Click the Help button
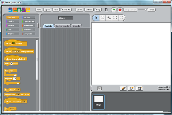Image resolution: width=172 pixels, height=115 pixels. pyautogui.click(x=98, y=10)
